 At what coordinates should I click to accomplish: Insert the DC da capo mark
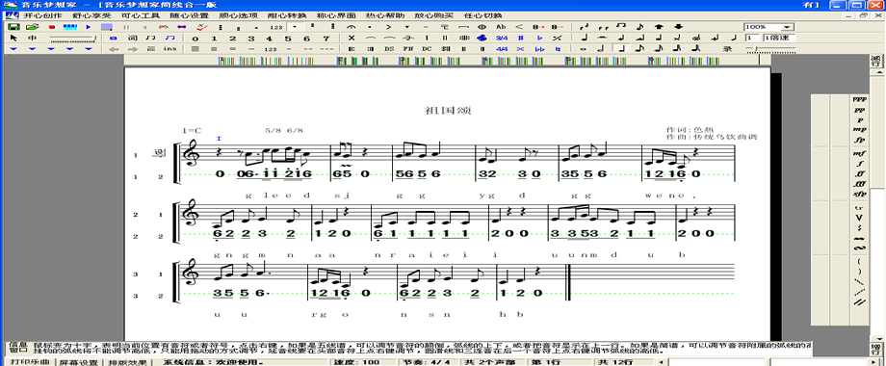pyautogui.click(x=427, y=49)
